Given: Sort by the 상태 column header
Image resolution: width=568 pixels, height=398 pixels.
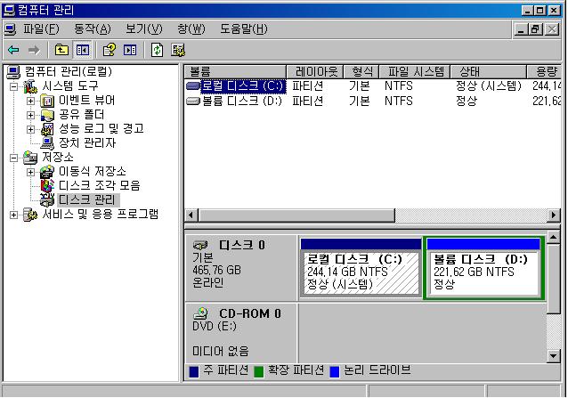Looking at the screenshot, I should pos(488,71).
